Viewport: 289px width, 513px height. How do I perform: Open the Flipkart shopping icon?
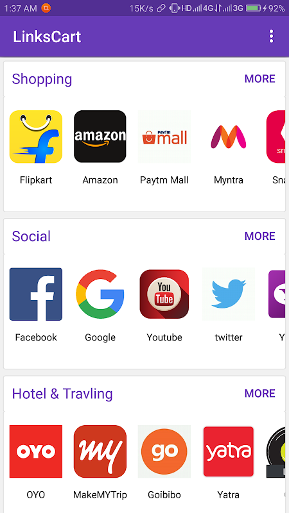(x=36, y=137)
